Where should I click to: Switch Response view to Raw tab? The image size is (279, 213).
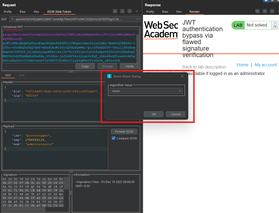[165, 12]
